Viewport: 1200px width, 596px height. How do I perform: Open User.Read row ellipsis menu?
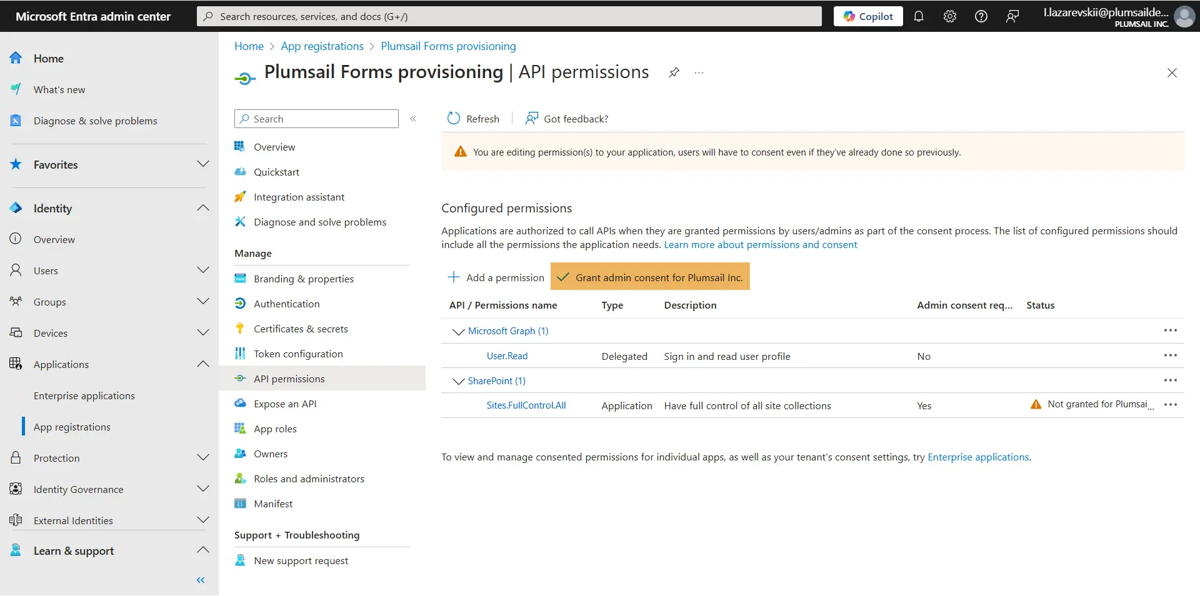(1171, 355)
